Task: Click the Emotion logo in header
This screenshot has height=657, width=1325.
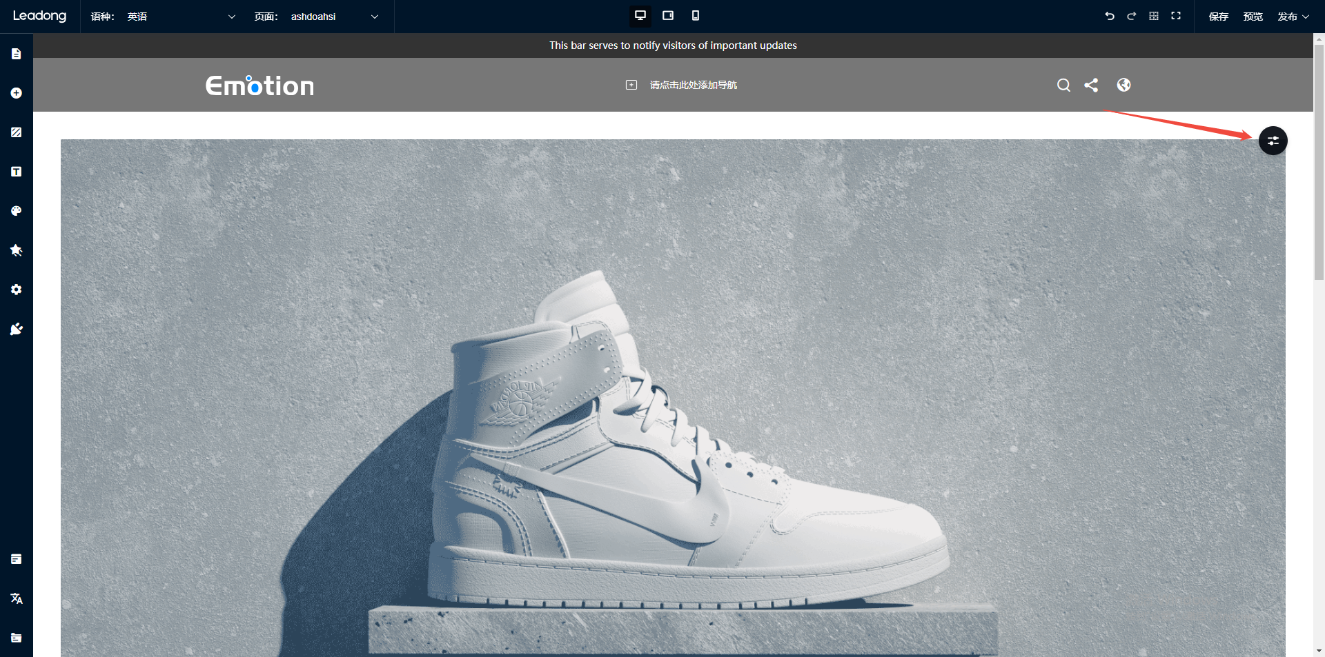Action: pyautogui.click(x=259, y=85)
